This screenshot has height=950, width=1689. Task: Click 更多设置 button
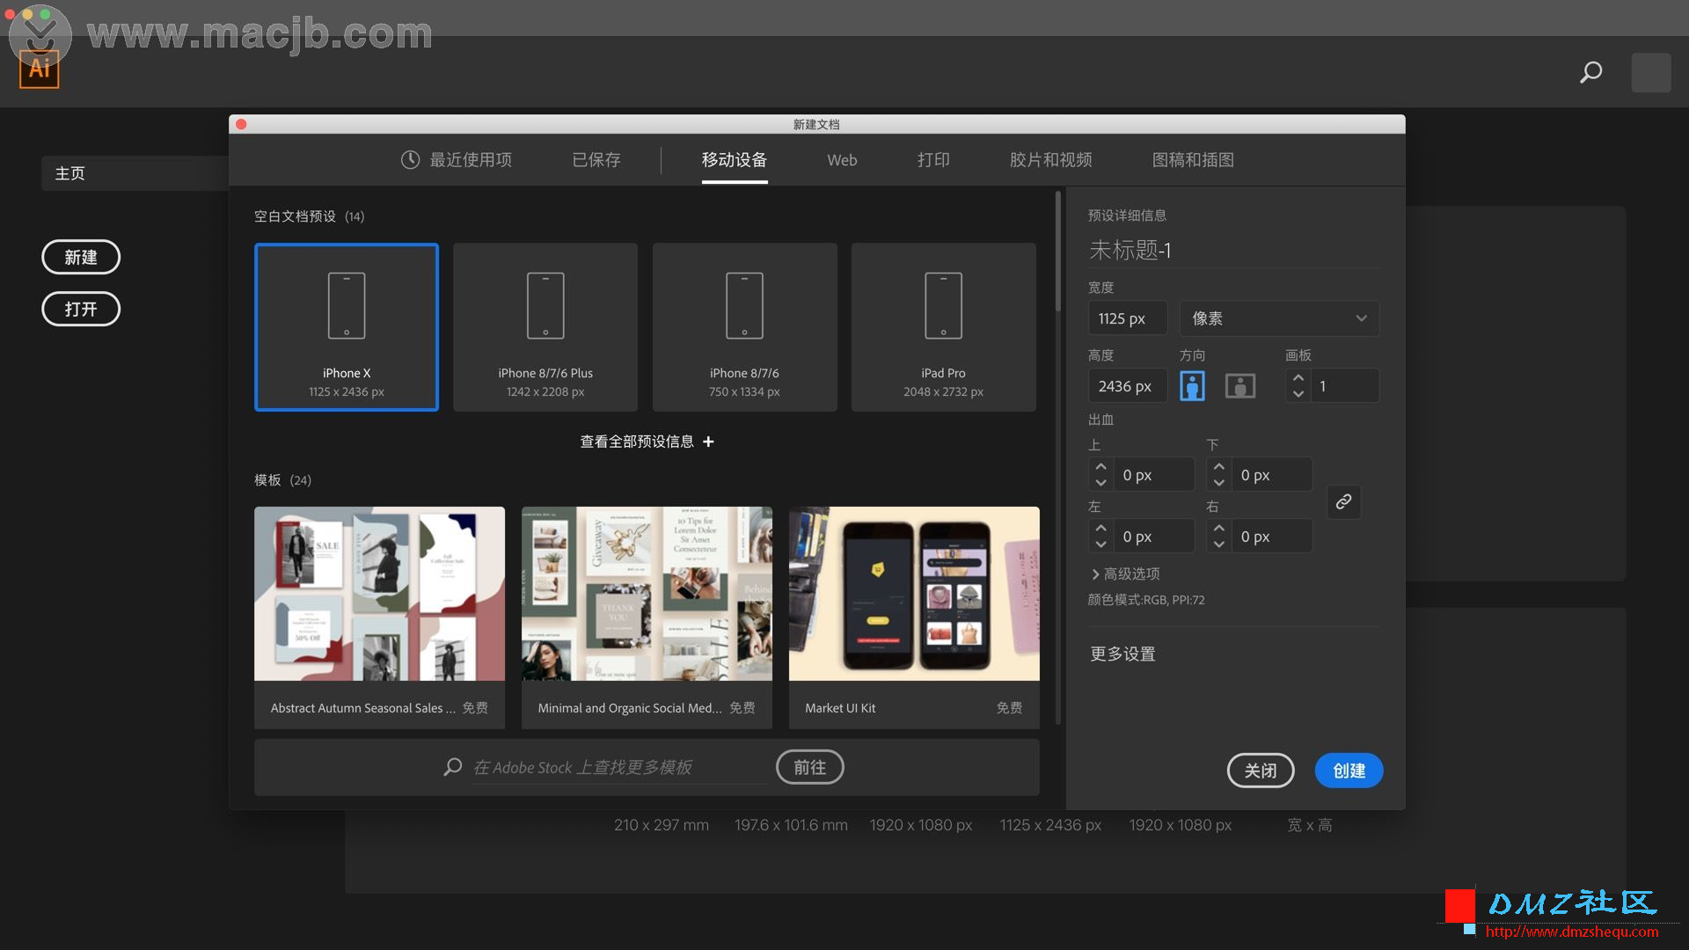(x=1122, y=654)
